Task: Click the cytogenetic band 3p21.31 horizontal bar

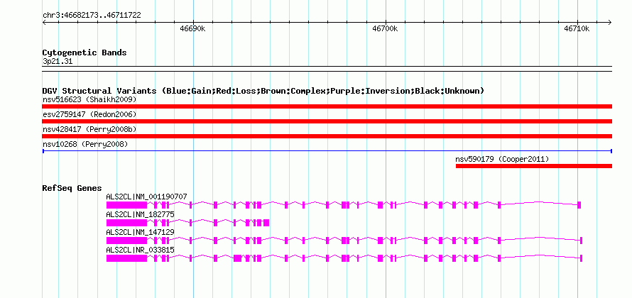Action: [x=327, y=69]
